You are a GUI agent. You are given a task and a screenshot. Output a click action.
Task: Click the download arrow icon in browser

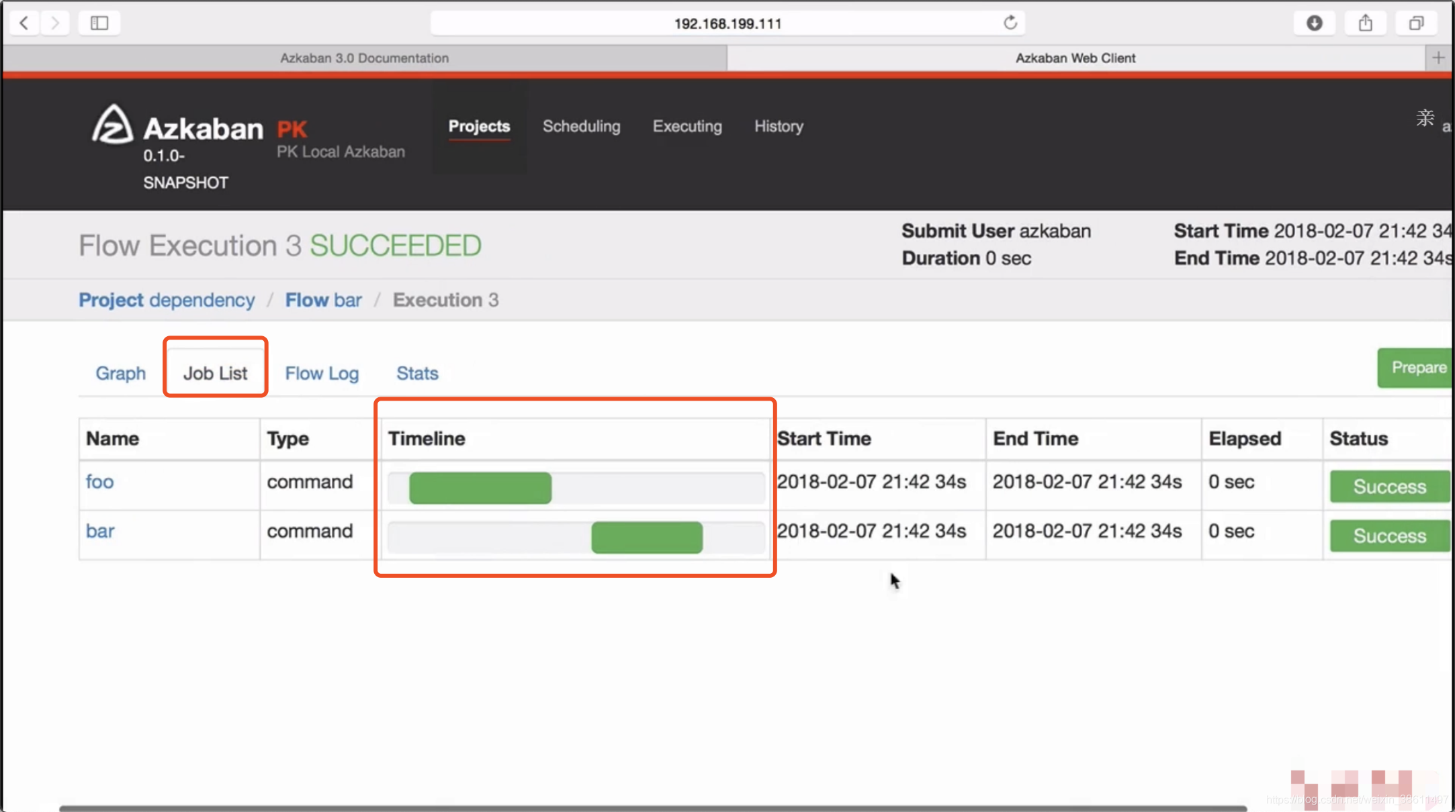pos(1314,23)
